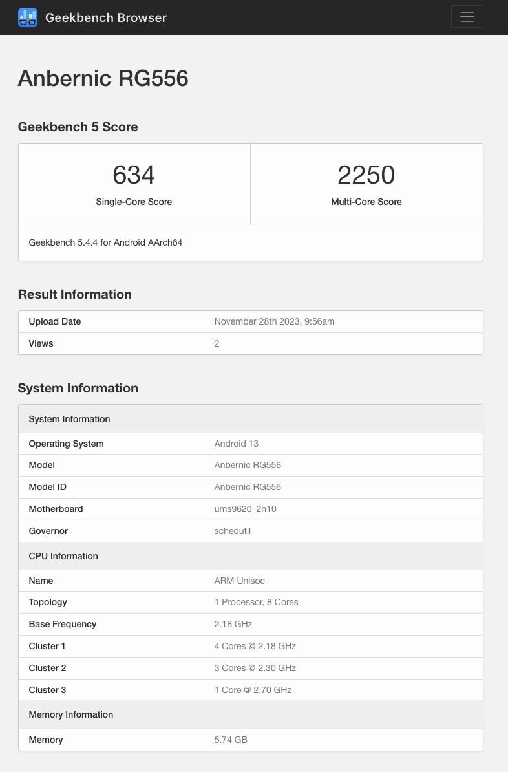Click the CPU Information section header
The image size is (508, 772).
(251, 556)
